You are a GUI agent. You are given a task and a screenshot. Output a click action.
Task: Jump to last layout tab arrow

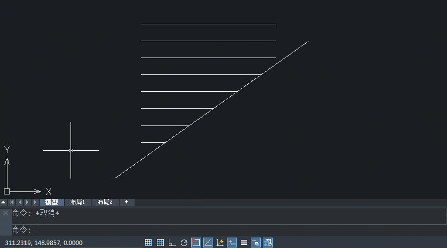[x=35, y=202]
